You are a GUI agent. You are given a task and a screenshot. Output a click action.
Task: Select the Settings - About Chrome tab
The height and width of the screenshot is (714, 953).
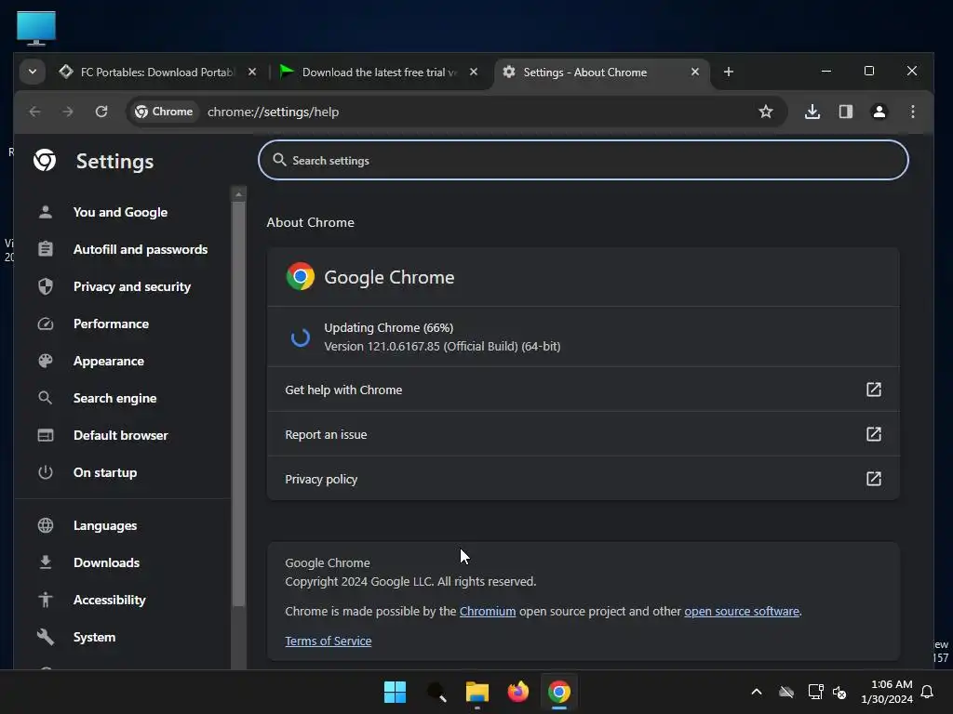coord(602,72)
